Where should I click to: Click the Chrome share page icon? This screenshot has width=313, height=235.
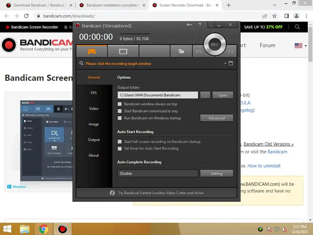pyautogui.click(x=265, y=16)
